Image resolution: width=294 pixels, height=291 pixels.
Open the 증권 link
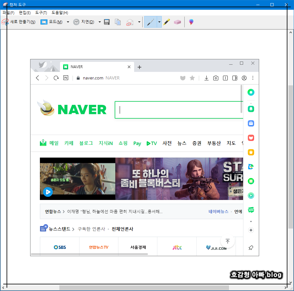(x=197, y=143)
